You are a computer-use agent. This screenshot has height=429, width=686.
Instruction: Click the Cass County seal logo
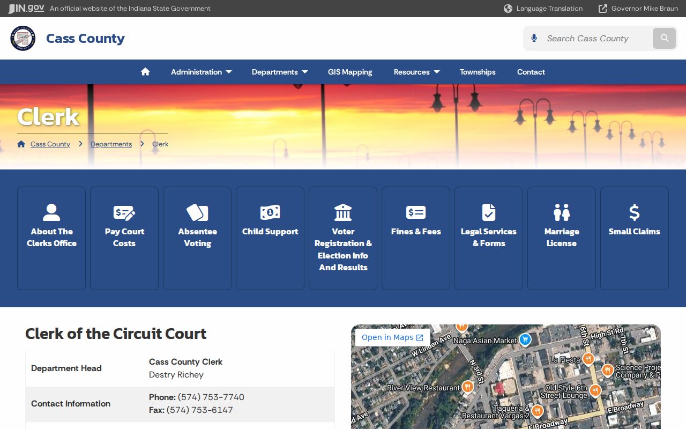23,38
